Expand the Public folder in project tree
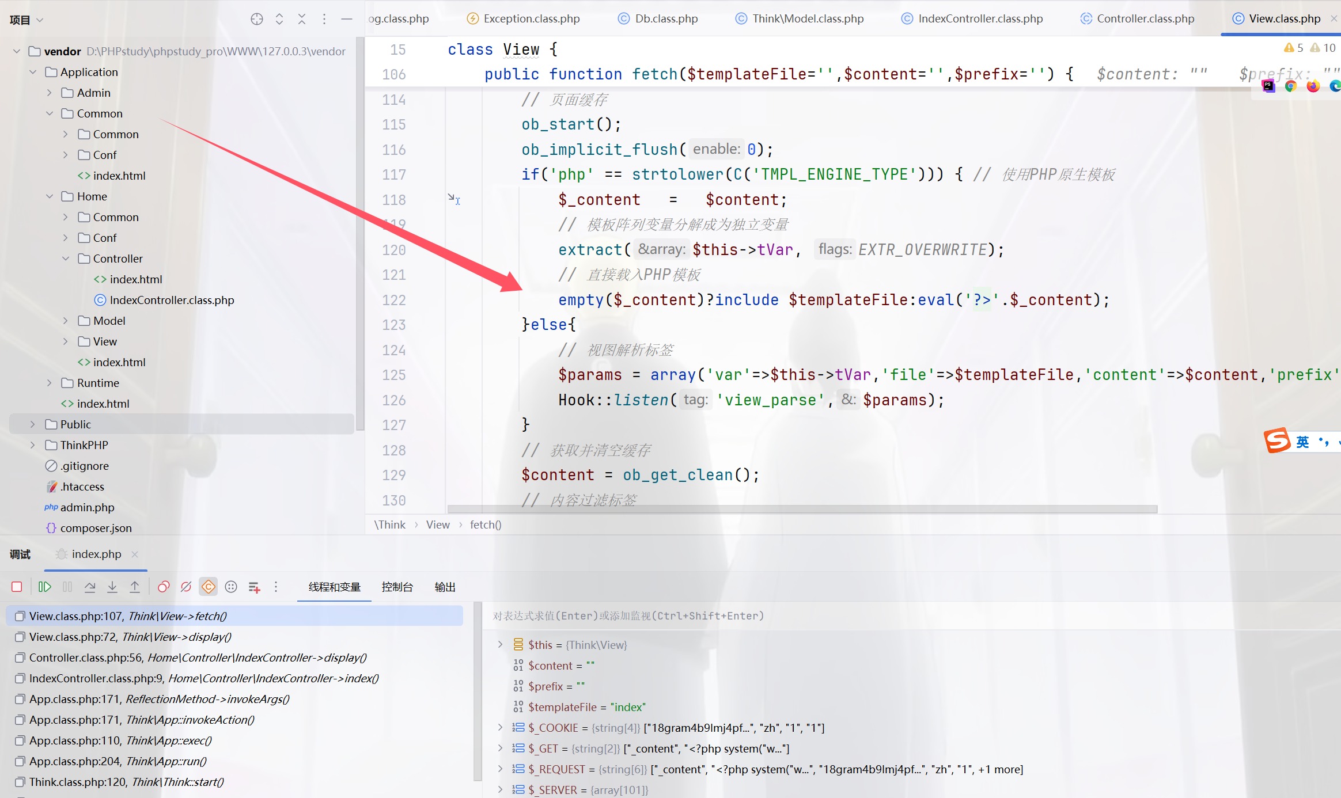Screen dimensions: 1341x798 [x=33, y=424]
